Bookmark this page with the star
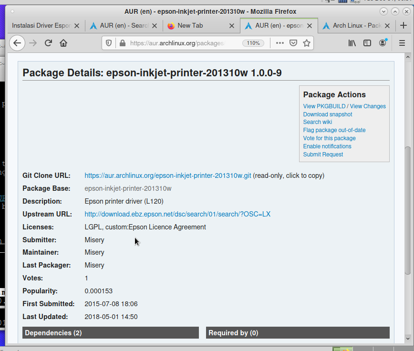 (x=307, y=43)
